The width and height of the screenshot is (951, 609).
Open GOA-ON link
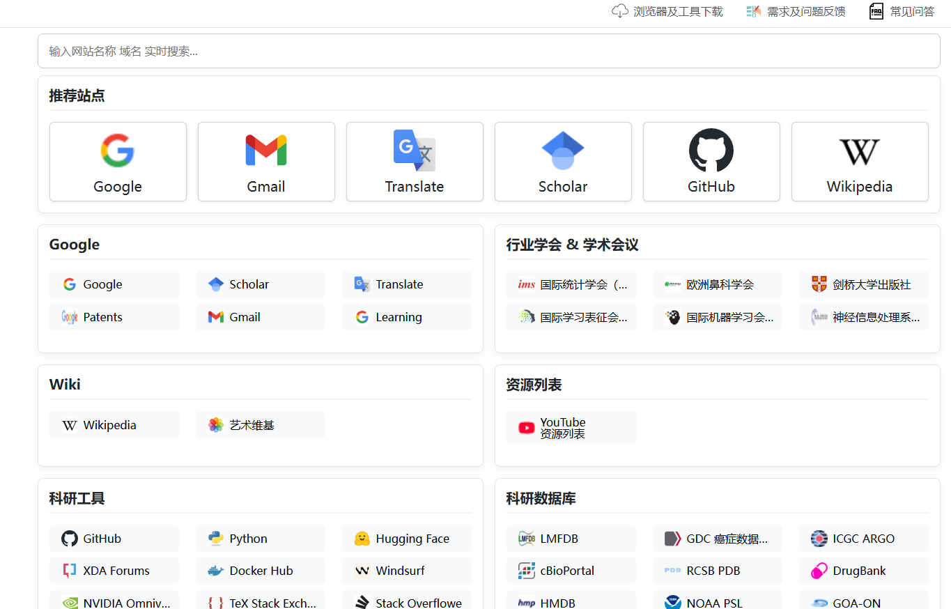864,600
